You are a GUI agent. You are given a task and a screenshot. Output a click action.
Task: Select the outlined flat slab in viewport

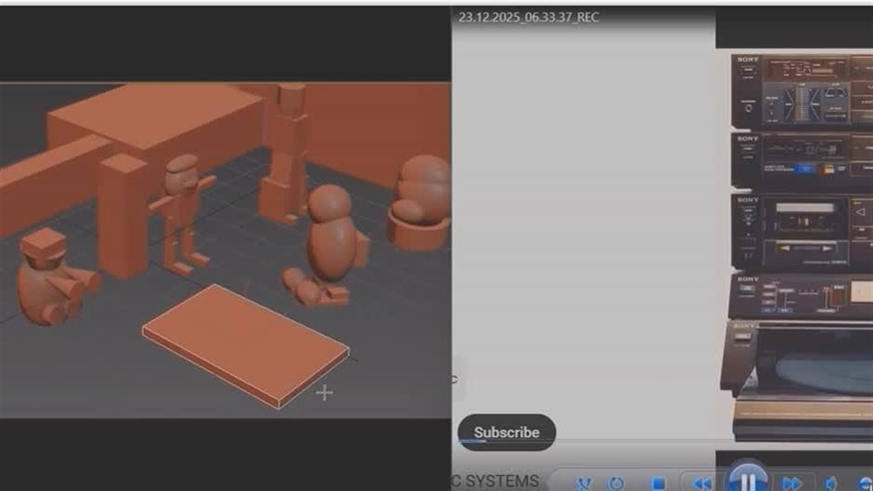(246, 344)
